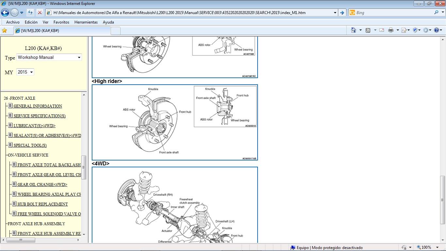Click the browser Forward arrow button
The height and width of the screenshot is (251, 446).
pos(14,13)
